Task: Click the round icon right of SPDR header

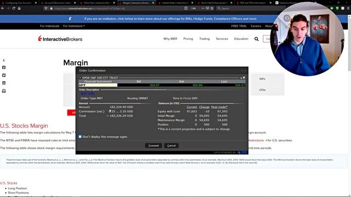Action: click(x=244, y=78)
